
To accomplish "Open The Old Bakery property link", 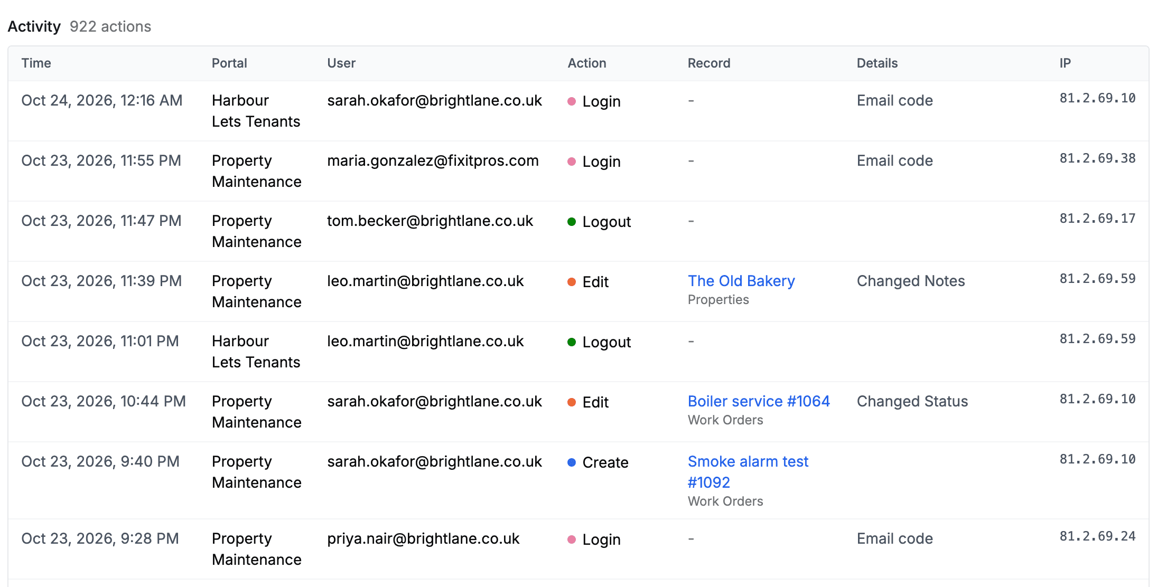I will 741,281.
